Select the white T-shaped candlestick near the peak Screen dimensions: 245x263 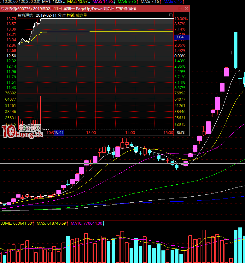(x=231, y=52)
